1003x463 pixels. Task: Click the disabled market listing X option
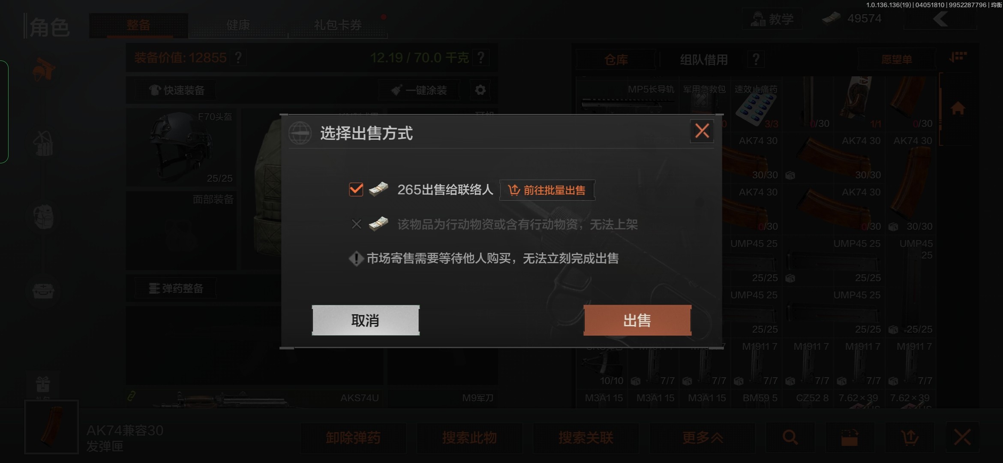click(356, 224)
